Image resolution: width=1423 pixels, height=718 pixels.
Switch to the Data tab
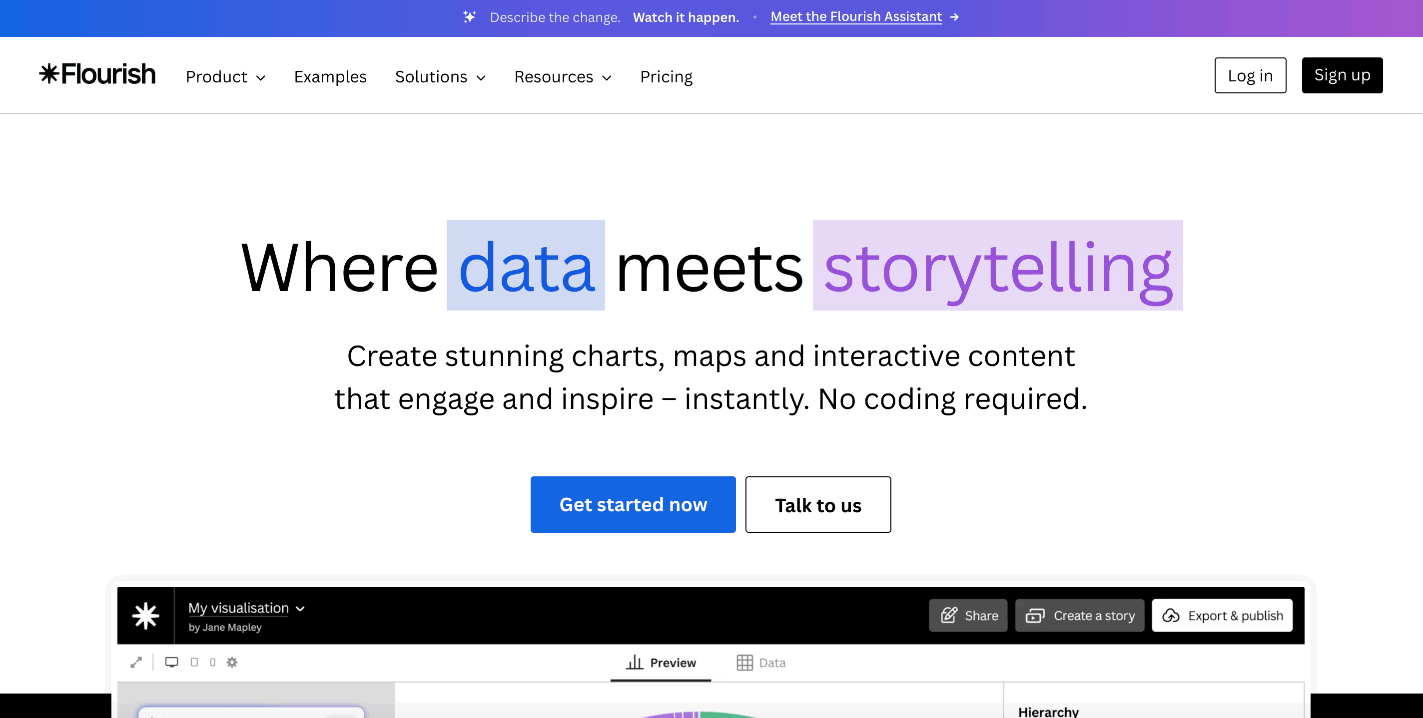pyautogui.click(x=761, y=663)
